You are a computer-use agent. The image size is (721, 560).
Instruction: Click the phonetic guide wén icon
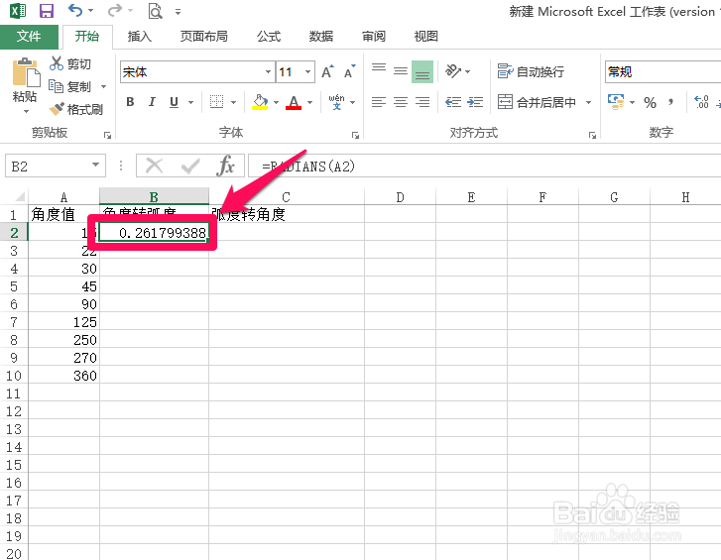tap(336, 102)
